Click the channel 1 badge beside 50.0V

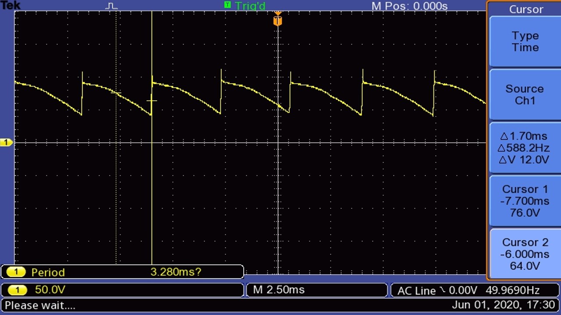click(16, 290)
